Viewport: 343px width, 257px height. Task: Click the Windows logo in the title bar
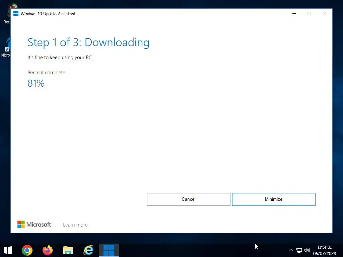coord(16,13)
